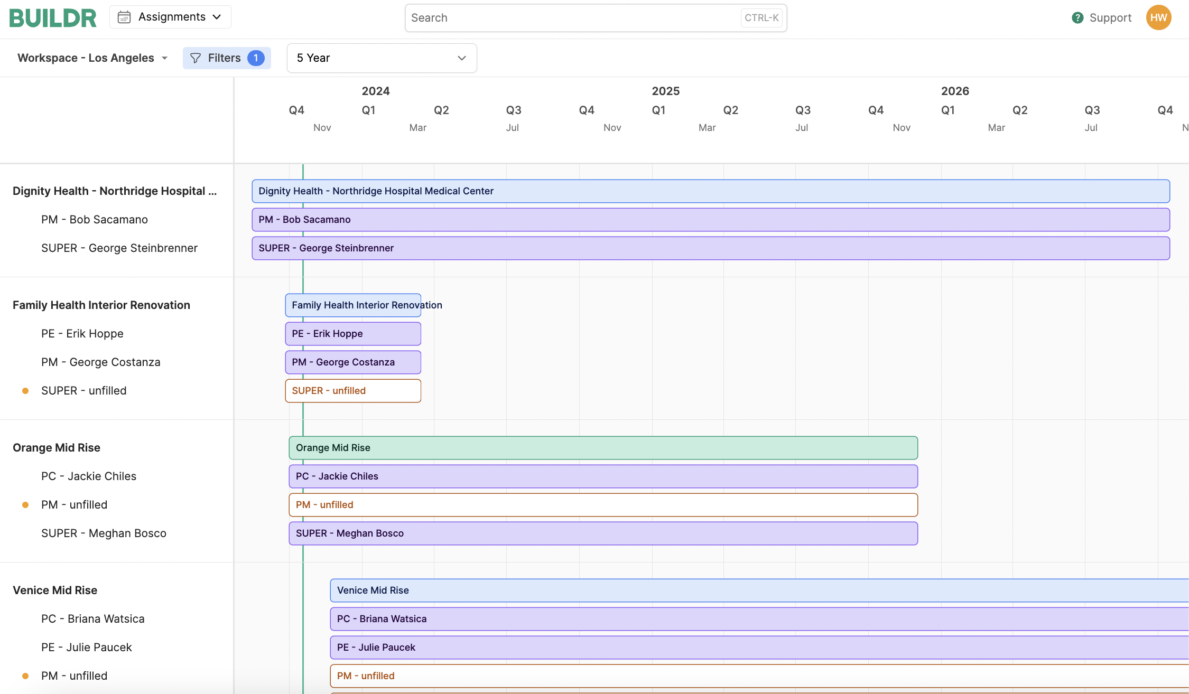
Task: Click the SUPER - Meghan Bosco timeline bar
Action: (603, 533)
